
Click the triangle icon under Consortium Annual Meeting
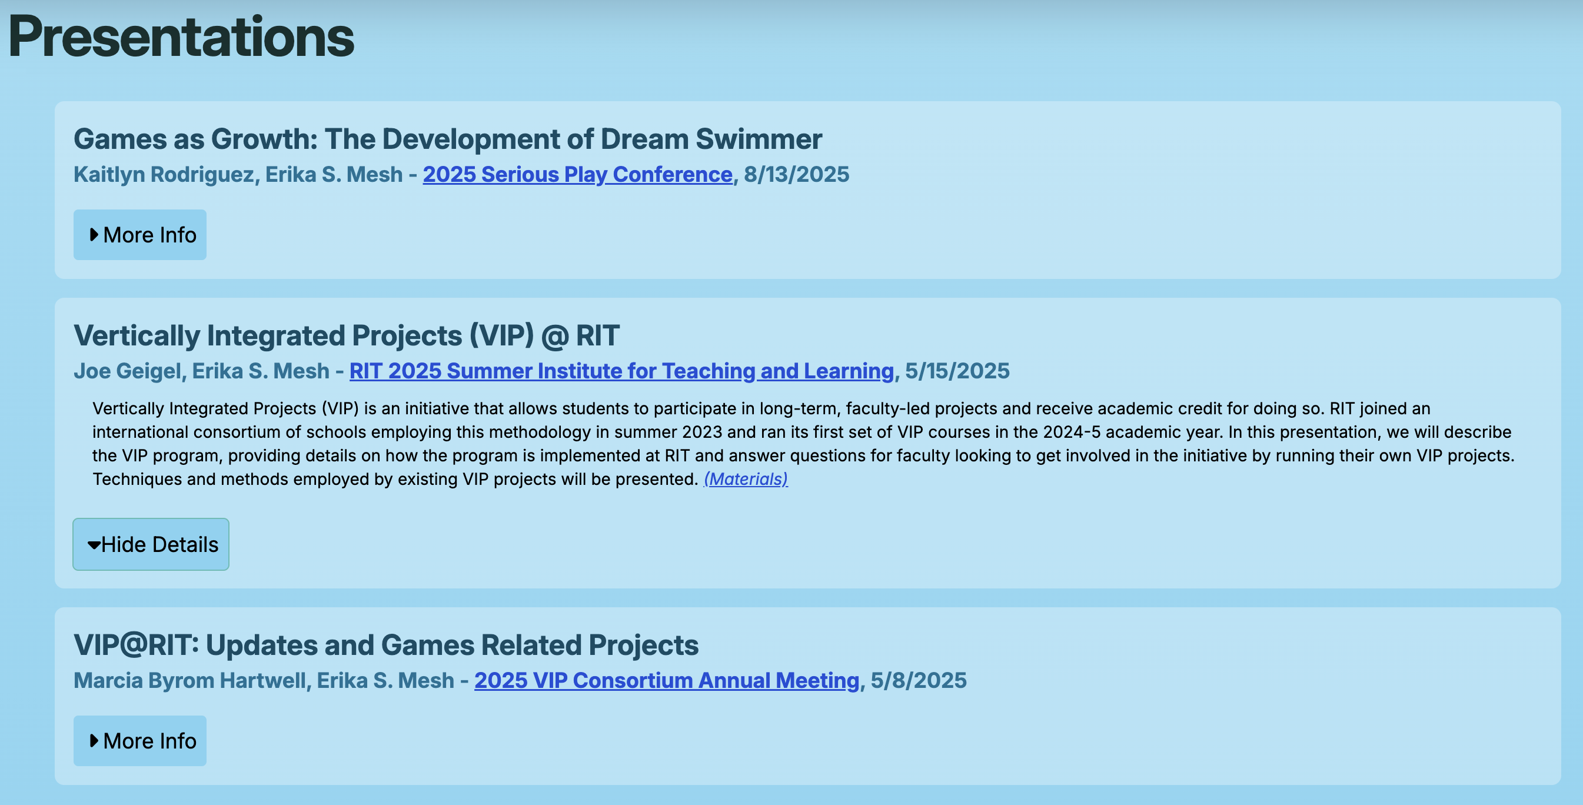tap(94, 741)
